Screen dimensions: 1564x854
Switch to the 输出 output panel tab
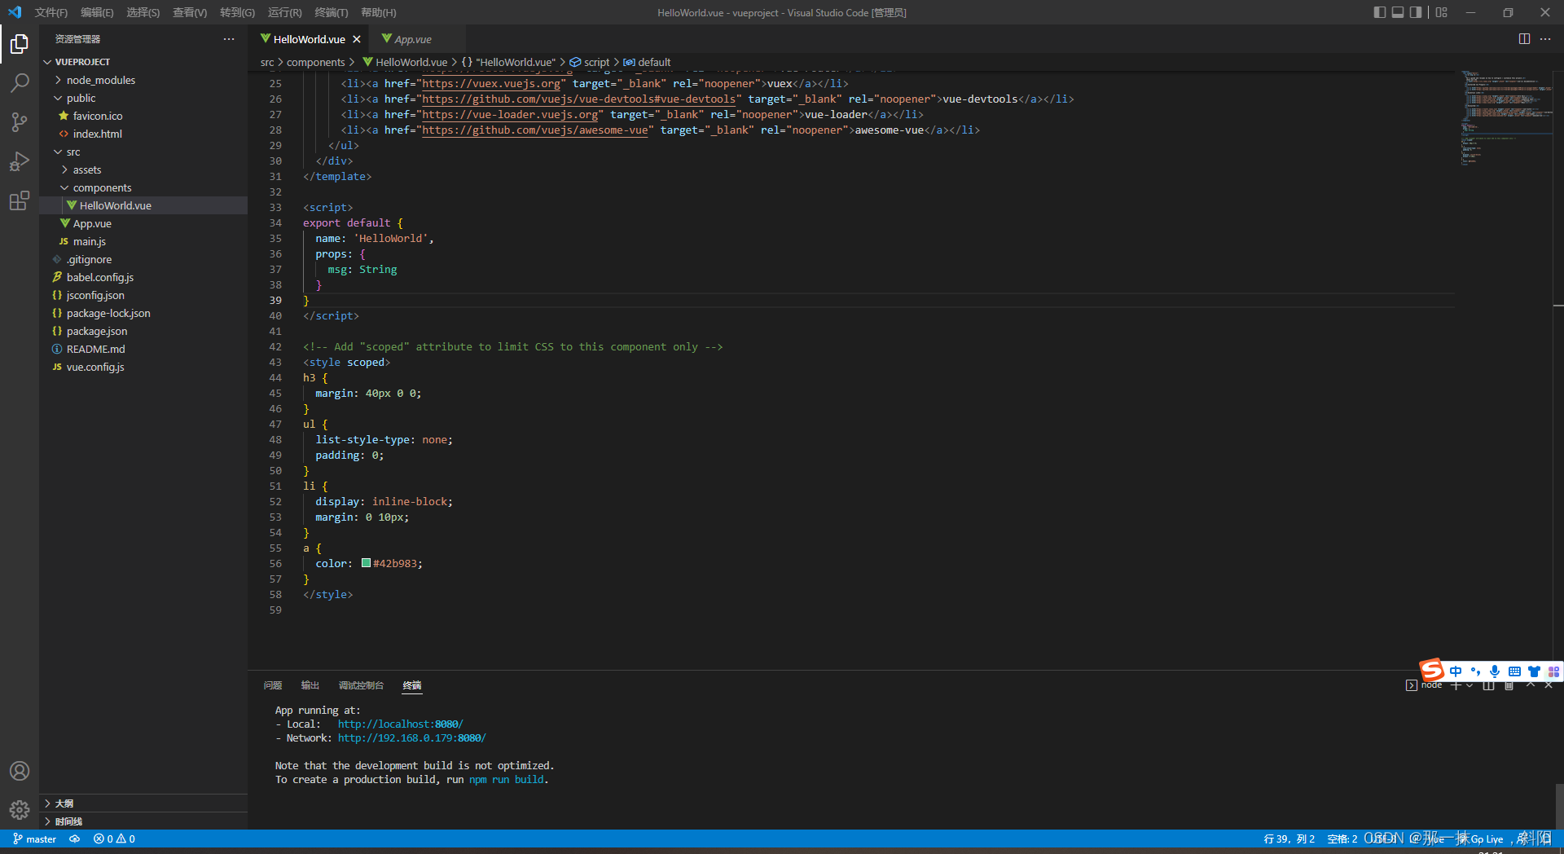(x=310, y=685)
